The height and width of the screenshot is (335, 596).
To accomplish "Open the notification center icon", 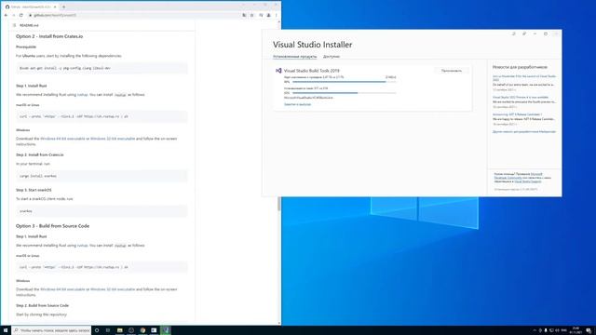I will click(x=588, y=330).
